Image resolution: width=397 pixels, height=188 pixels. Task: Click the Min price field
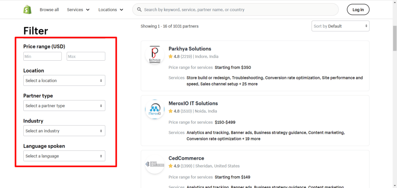pyautogui.click(x=42, y=56)
